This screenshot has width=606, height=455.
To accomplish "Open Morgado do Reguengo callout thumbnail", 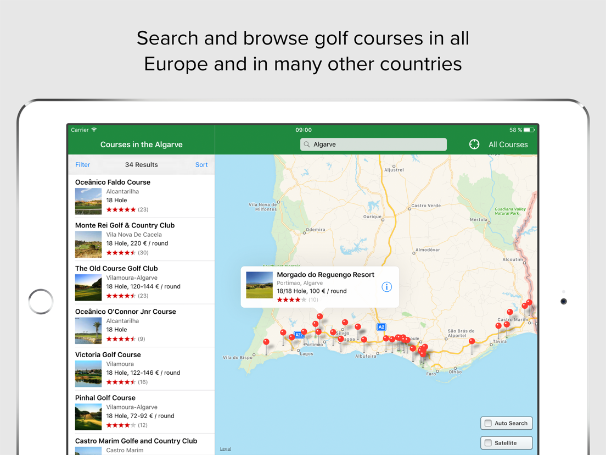I will coord(259,285).
